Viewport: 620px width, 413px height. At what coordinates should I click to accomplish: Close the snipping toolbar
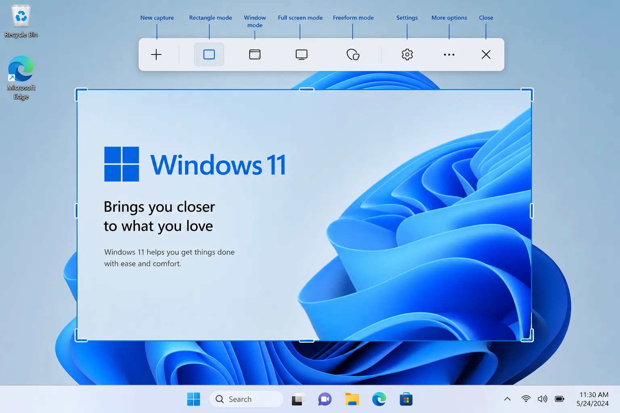pyautogui.click(x=486, y=54)
